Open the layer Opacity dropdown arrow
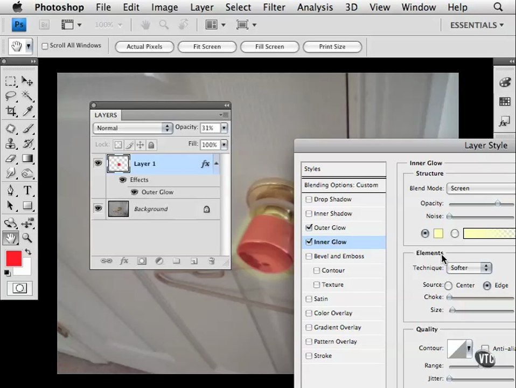Screen dimensions: 516x388 coord(224,128)
